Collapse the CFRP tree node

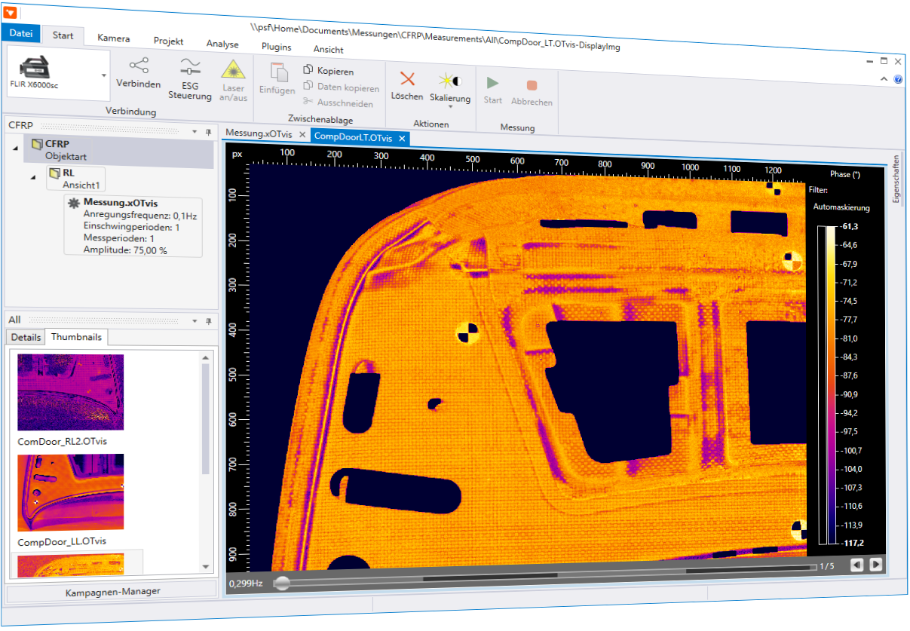(x=15, y=148)
